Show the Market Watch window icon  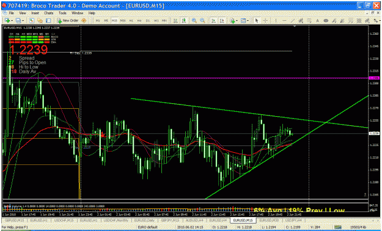tap(31, 21)
